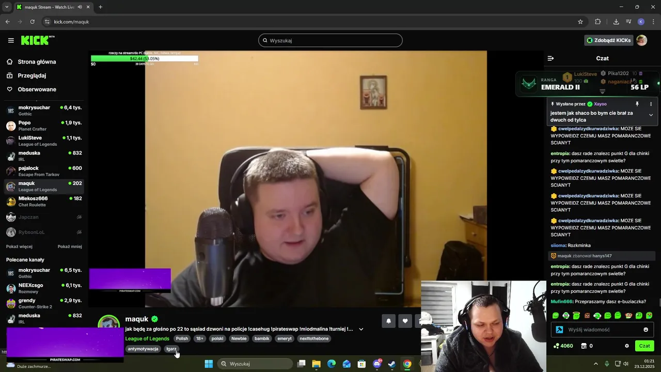The height and width of the screenshot is (372, 661).
Task: Bookmark this page star icon
Action: point(580,22)
